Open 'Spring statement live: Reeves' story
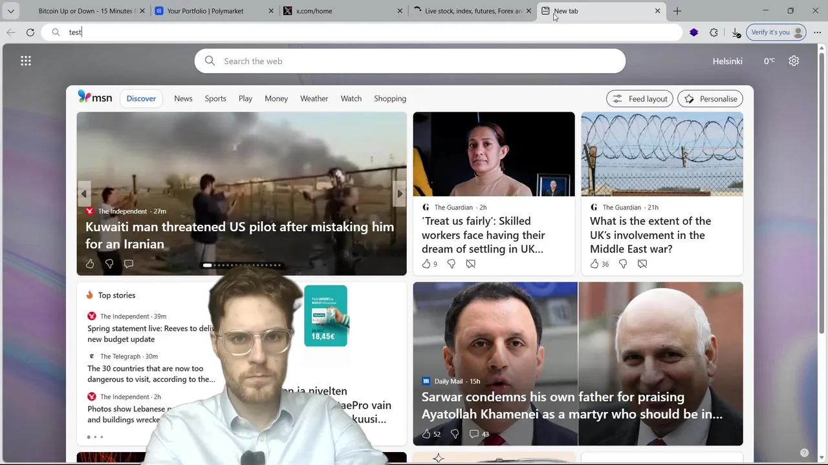This screenshot has width=828, height=465. click(x=151, y=333)
